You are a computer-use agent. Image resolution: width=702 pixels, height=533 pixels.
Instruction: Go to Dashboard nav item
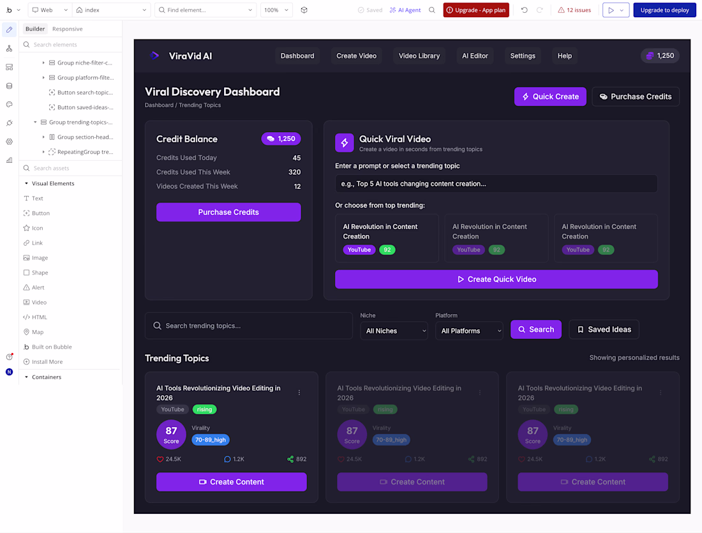click(297, 56)
